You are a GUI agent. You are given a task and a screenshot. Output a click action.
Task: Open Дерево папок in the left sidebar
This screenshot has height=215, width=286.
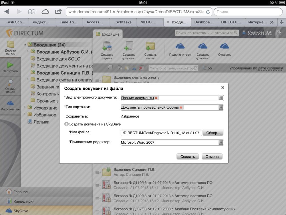[x=10, y=48]
